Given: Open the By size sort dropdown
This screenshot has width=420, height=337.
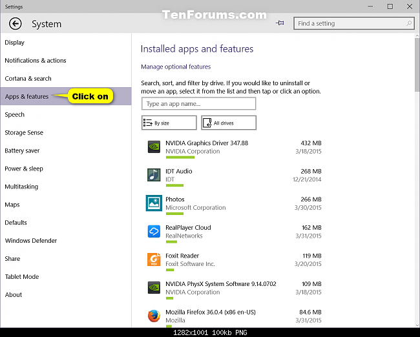Looking at the screenshot, I should pyautogui.click(x=169, y=123).
